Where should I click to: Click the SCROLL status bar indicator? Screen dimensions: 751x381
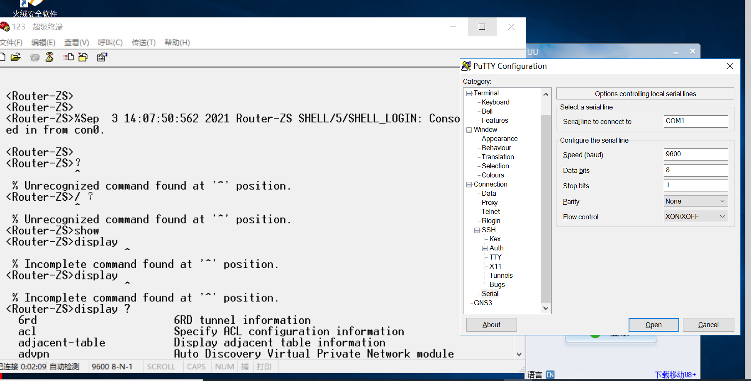tap(161, 367)
